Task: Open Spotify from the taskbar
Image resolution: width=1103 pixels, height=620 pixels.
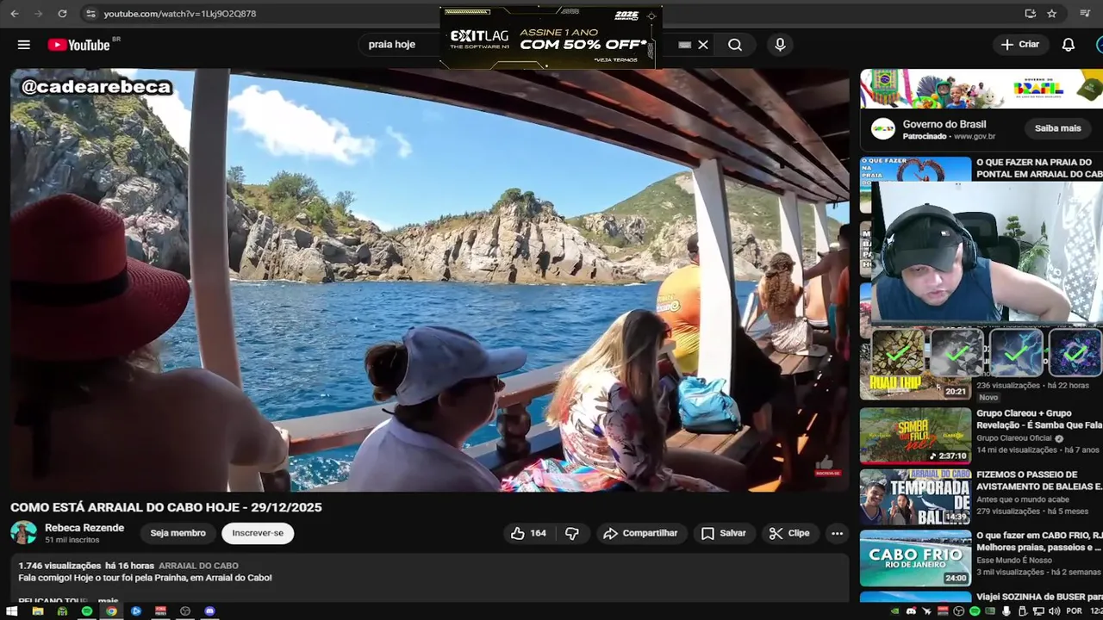Action: point(87,611)
